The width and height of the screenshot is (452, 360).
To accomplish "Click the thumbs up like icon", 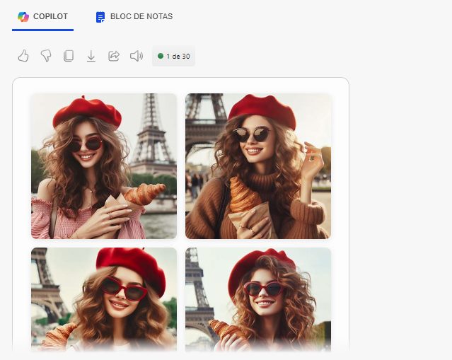I will click(23, 56).
